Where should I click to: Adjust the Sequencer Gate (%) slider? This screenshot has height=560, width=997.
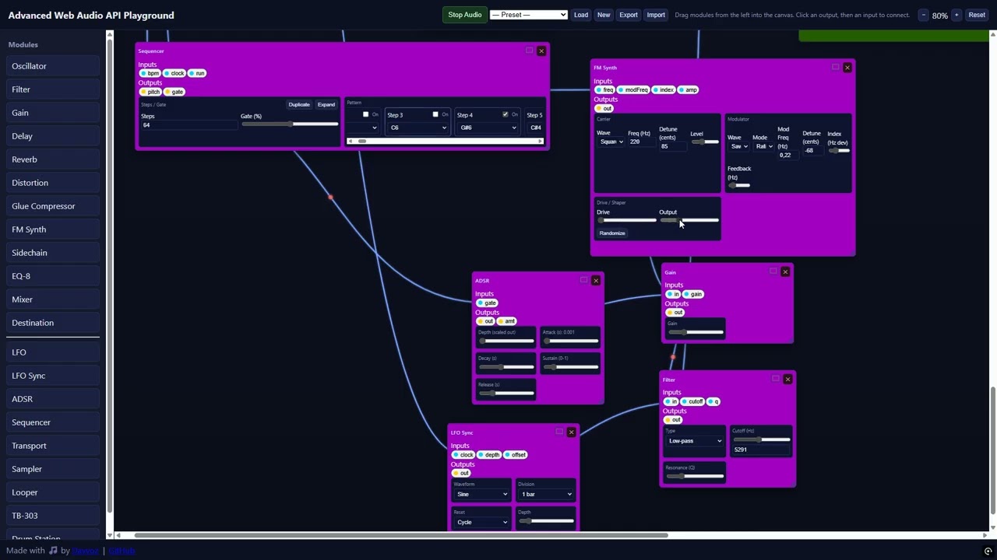tap(290, 124)
